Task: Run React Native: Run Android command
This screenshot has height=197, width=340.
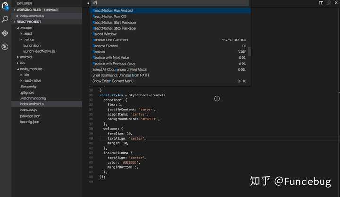Action: pyautogui.click(x=170, y=11)
